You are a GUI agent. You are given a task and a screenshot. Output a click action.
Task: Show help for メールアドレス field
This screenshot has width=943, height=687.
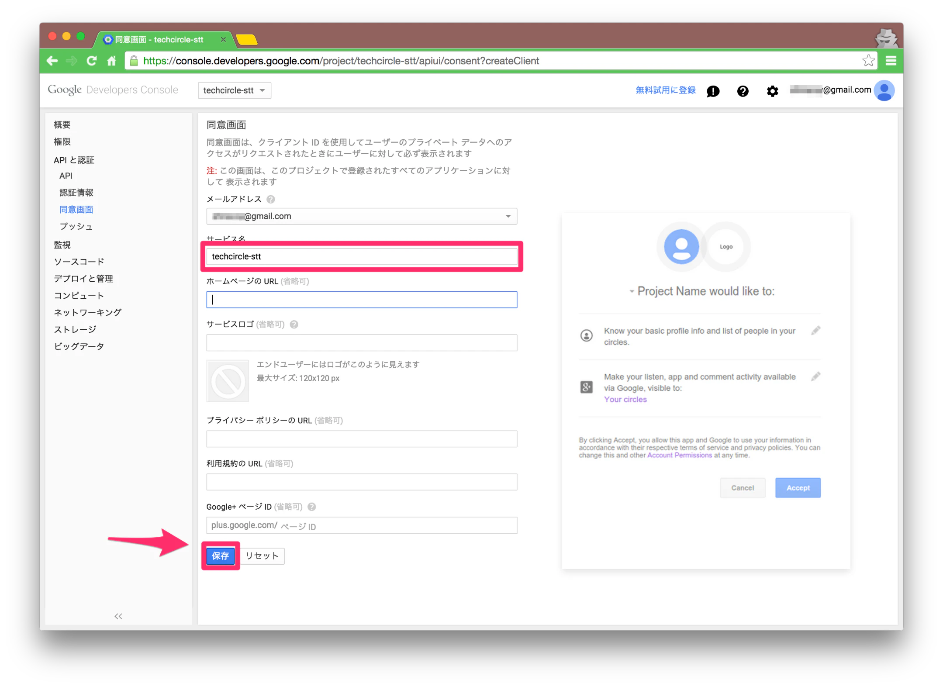coord(271,199)
